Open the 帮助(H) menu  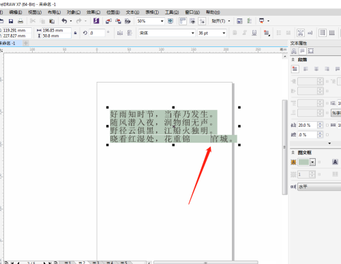(x=213, y=12)
